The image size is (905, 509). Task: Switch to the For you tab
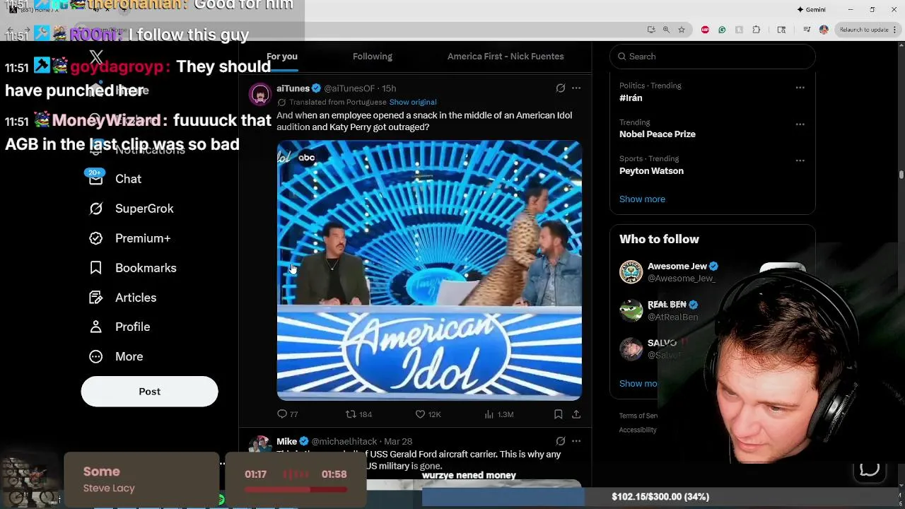pos(282,57)
